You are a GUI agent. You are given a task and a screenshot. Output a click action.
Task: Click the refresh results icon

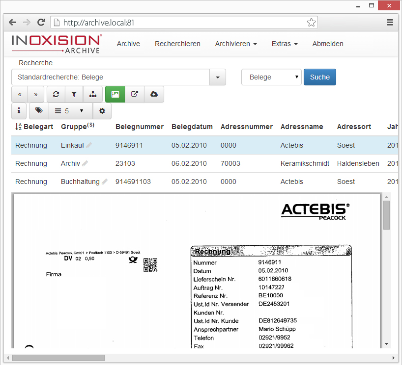pyautogui.click(x=56, y=94)
